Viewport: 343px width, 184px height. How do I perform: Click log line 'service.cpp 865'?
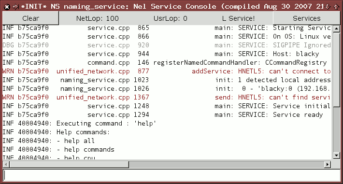tap(167, 28)
